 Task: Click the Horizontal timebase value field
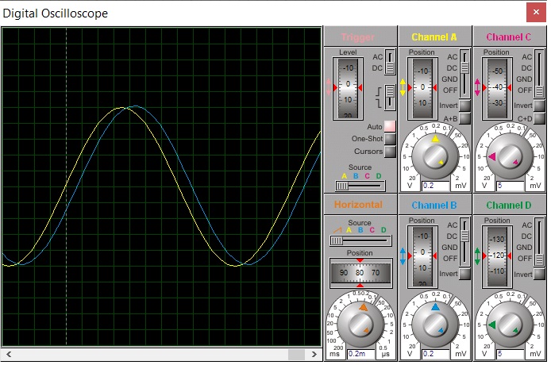coord(361,353)
